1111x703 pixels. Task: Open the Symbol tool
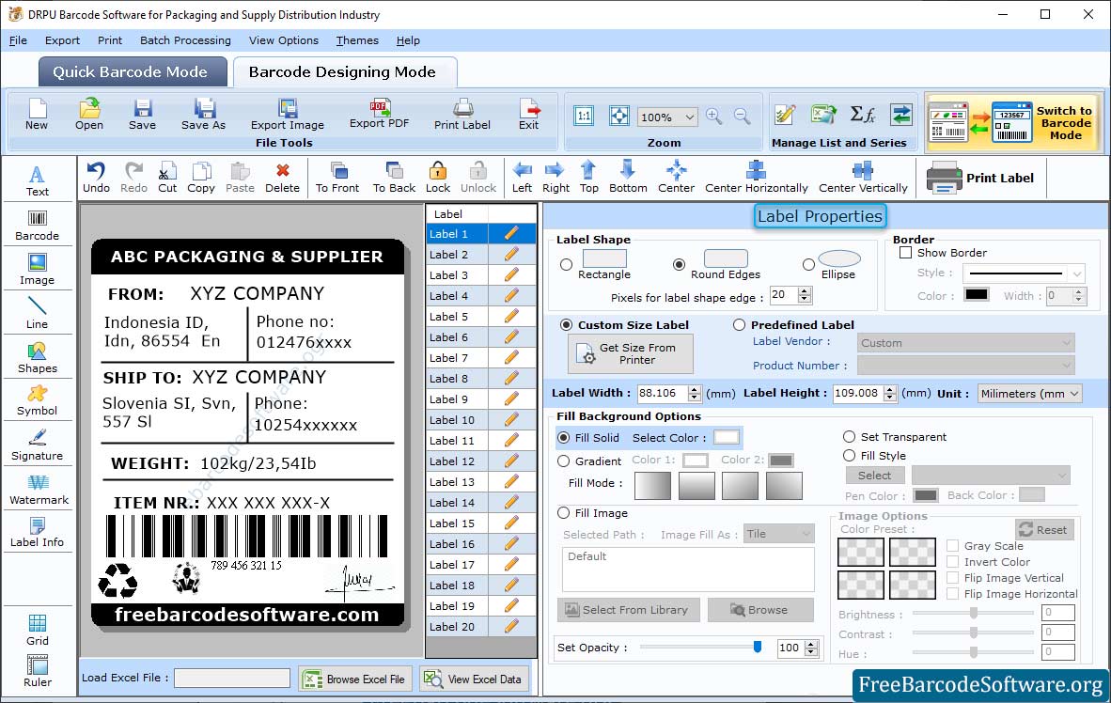(x=37, y=400)
